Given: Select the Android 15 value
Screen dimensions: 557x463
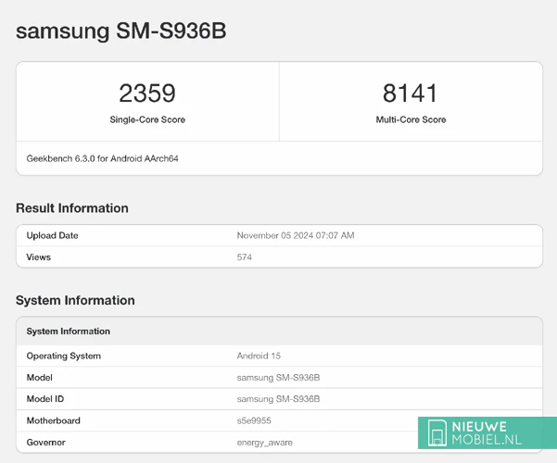Looking at the screenshot, I should 259,356.
